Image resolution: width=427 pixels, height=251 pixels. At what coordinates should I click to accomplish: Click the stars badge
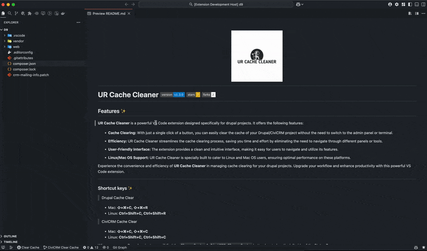(193, 95)
